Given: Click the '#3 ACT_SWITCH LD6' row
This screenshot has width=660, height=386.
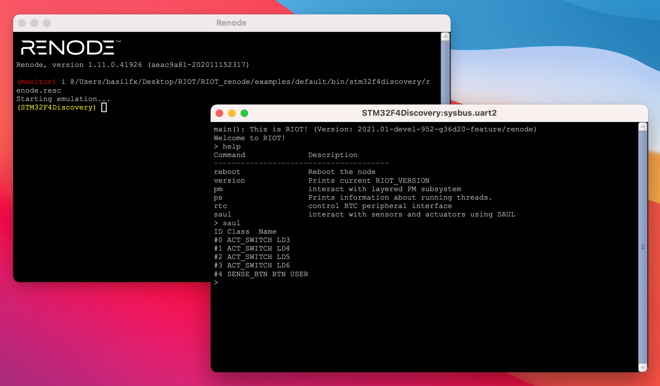Looking at the screenshot, I should (x=252, y=265).
